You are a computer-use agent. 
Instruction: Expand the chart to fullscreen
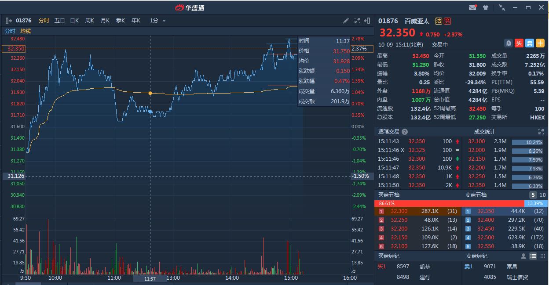tap(357, 21)
